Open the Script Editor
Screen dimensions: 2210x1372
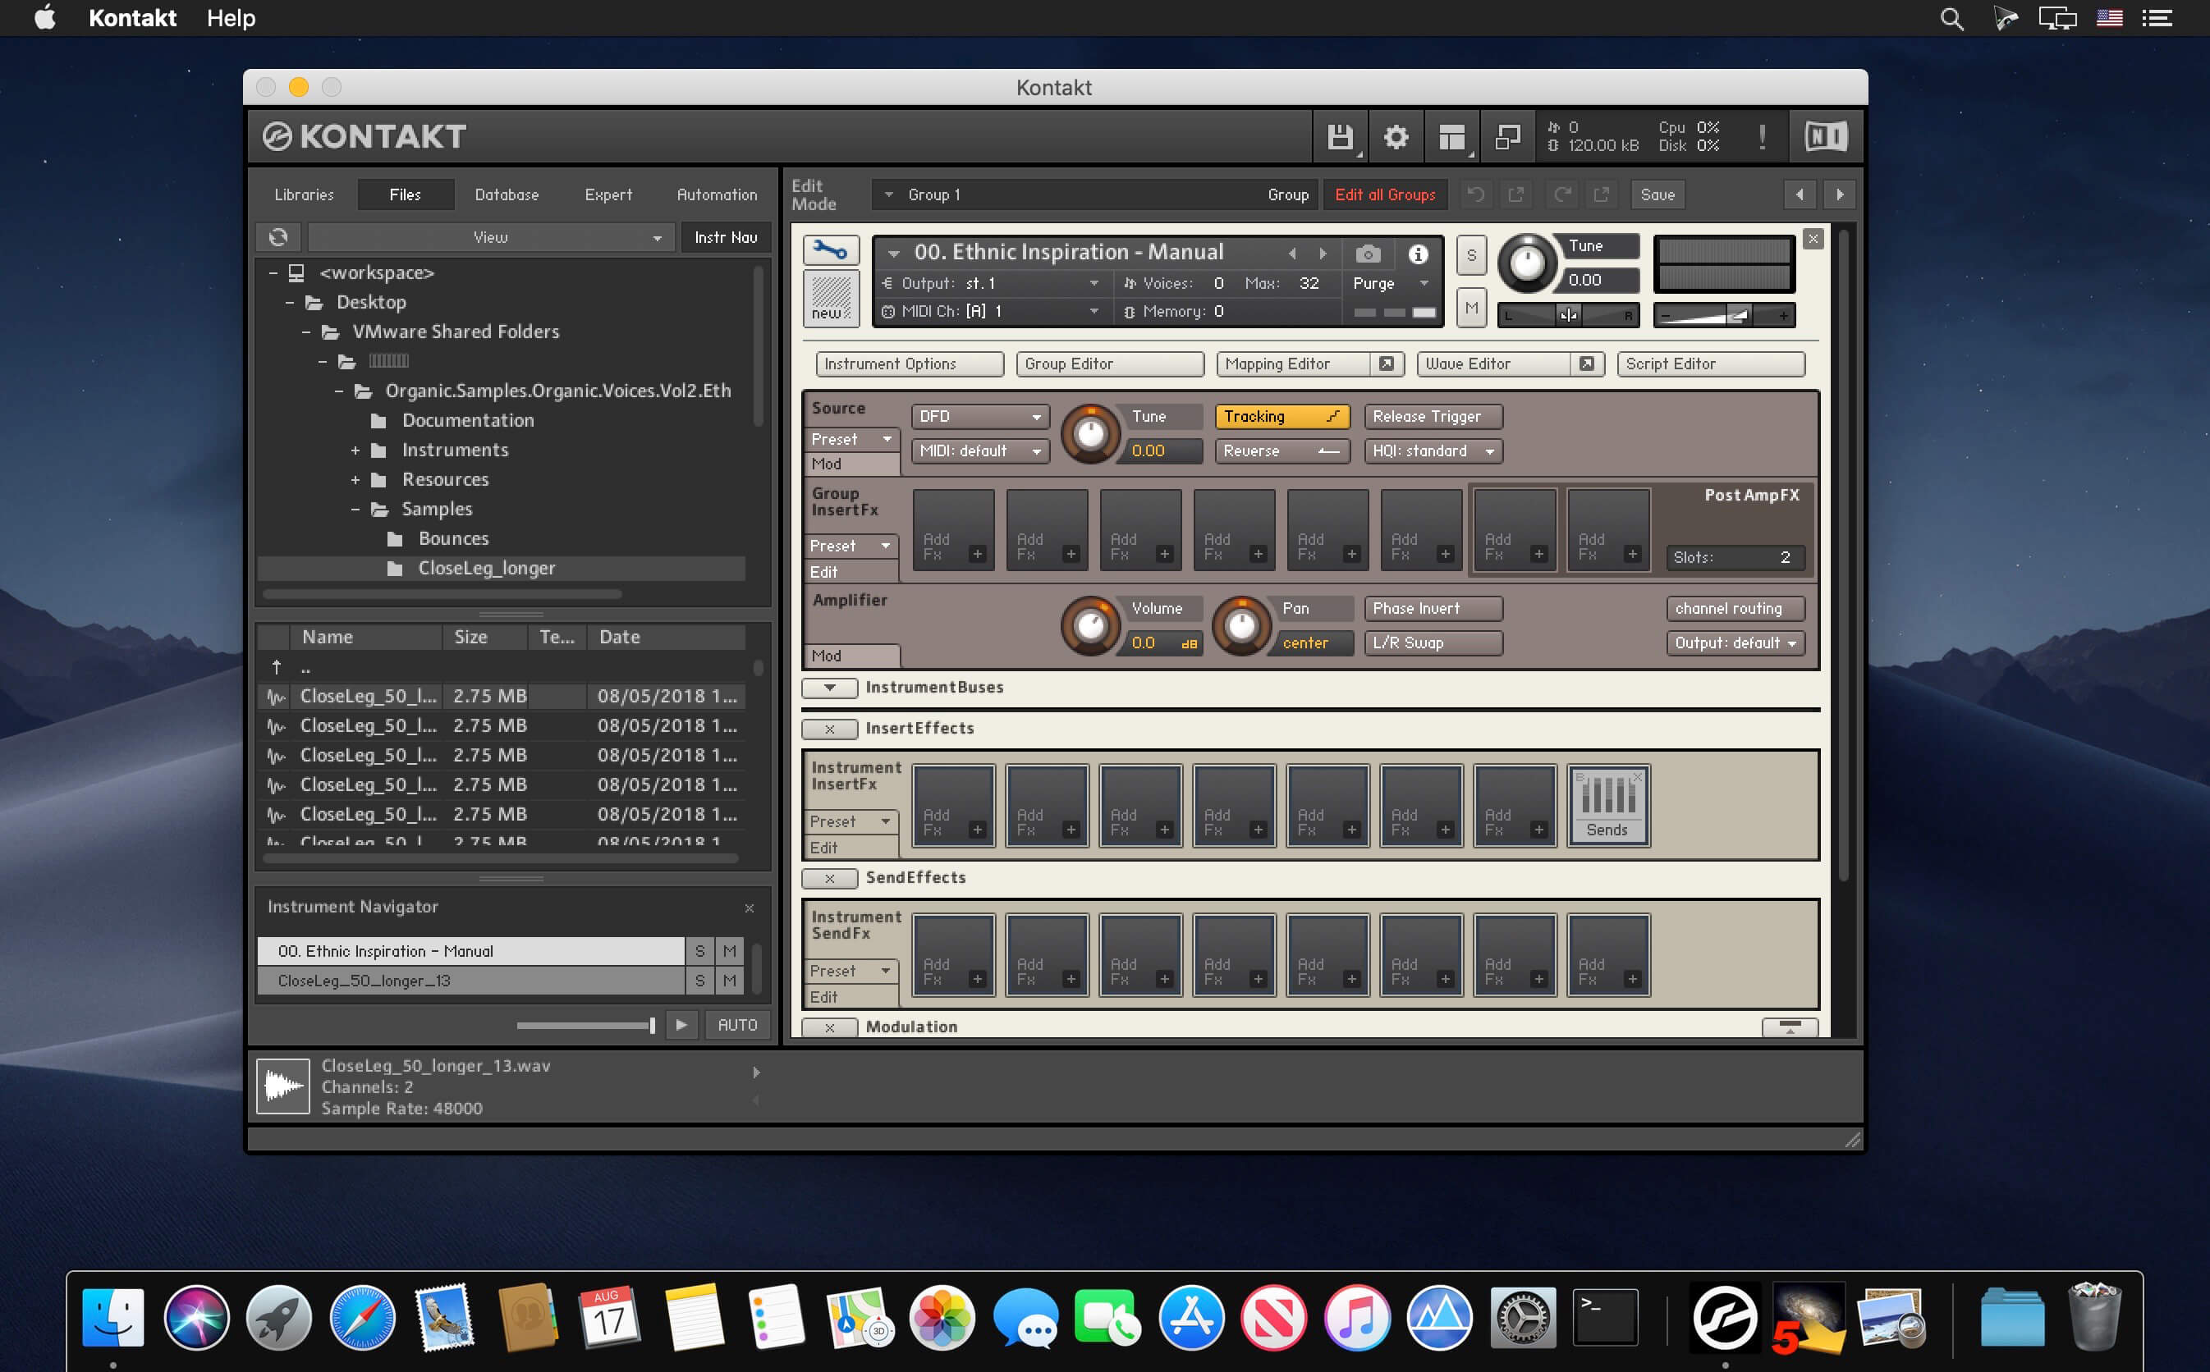tap(1711, 364)
